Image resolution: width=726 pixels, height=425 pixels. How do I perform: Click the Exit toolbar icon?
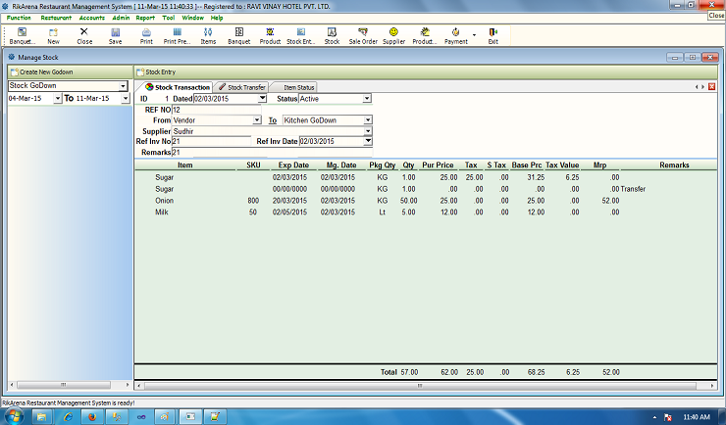[x=493, y=36]
